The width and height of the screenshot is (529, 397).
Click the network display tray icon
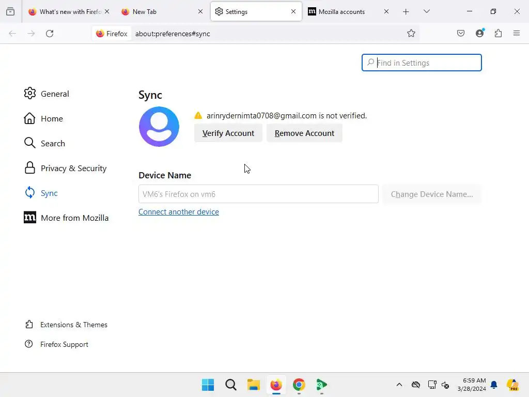pyautogui.click(x=432, y=385)
